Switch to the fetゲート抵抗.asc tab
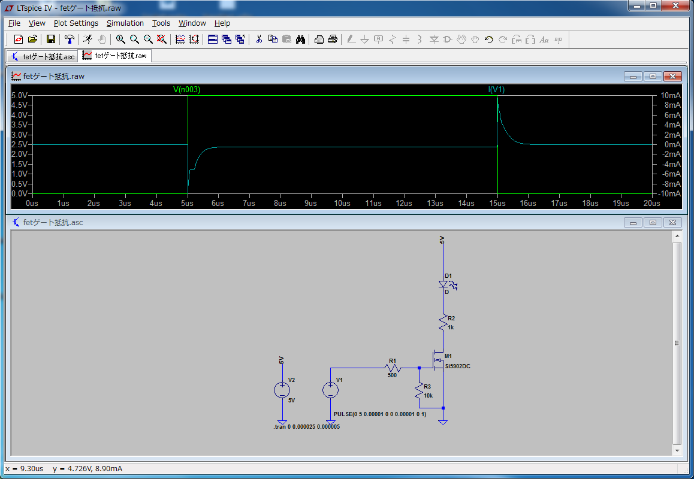Screen dimensions: 694x479 [43, 56]
